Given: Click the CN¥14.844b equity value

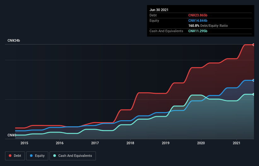Looking at the screenshot, I should pos(198,21).
